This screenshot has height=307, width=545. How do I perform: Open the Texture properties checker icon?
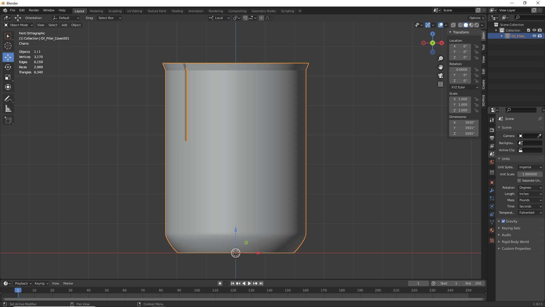pyautogui.click(x=492, y=240)
